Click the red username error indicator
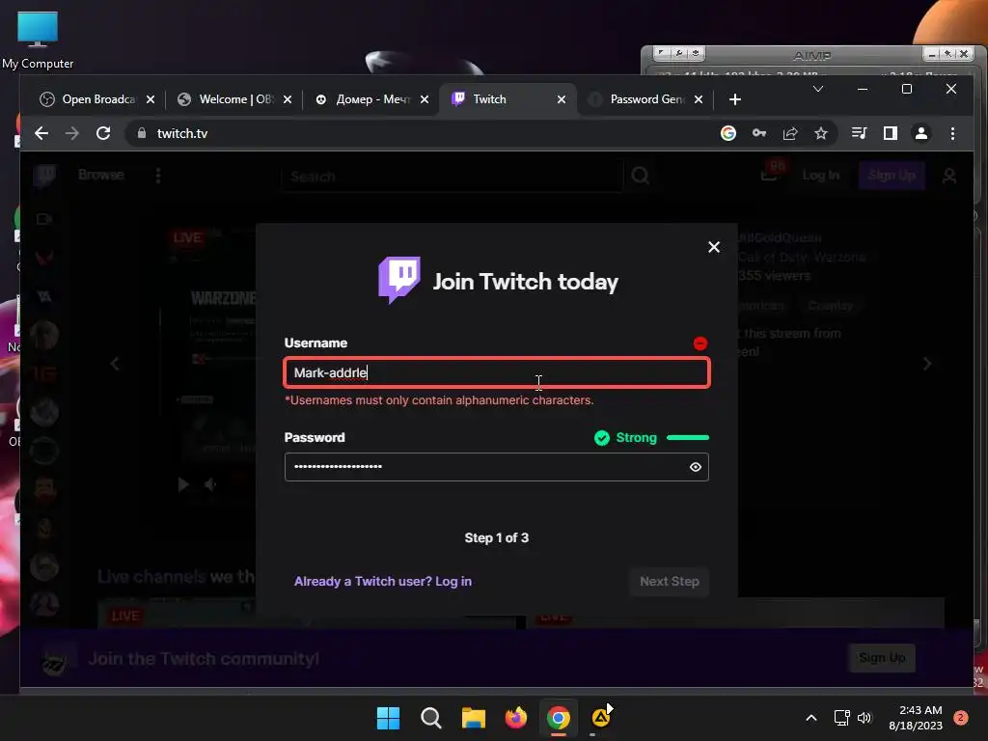Image resolution: width=988 pixels, height=741 pixels. (x=700, y=343)
